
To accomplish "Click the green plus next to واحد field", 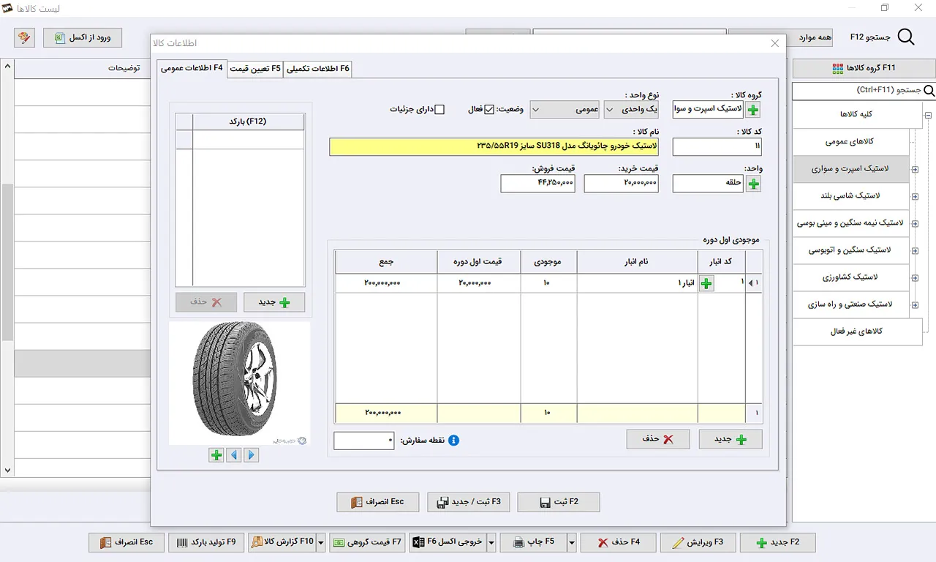I will (753, 184).
